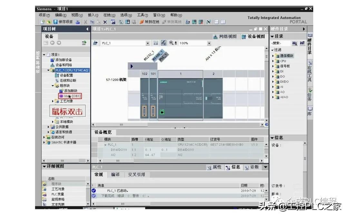
Task: Click split editor vertically icon
Action: pyautogui.click(x=223, y=22)
